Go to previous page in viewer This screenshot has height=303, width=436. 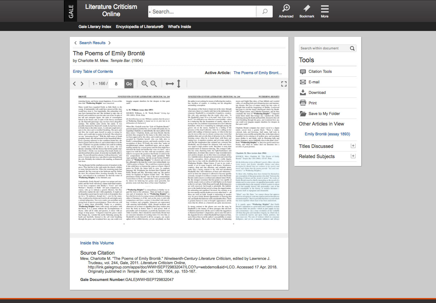click(74, 84)
